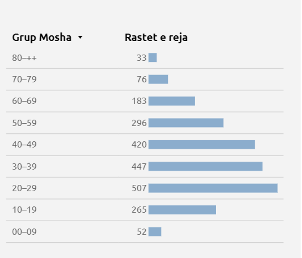Select the 80–++ age group row label
The width and height of the screenshot is (302, 258).
(x=24, y=58)
